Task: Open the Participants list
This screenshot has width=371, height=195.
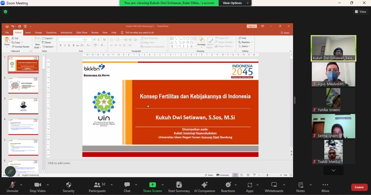Action: [x=97, y=187]
